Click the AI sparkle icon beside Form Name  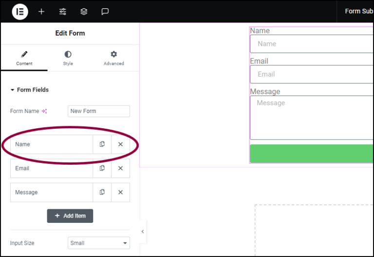44,111
